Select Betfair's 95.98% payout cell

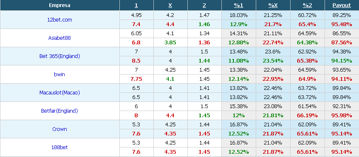pyautogui.click(x=342, y=116)
